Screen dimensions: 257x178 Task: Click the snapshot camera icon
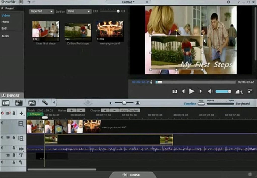click(175, 91)
